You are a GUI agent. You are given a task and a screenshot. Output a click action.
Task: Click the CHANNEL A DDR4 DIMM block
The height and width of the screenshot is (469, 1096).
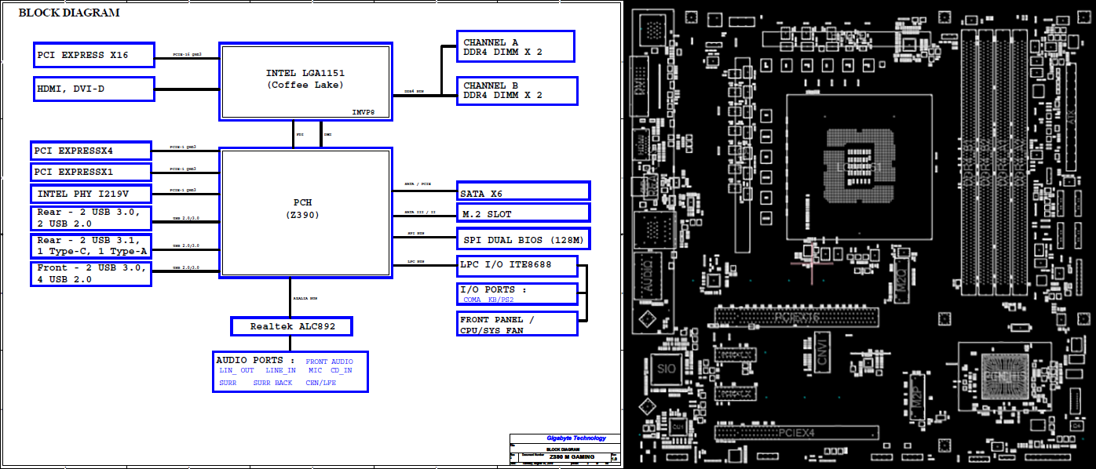click(x=516, y=47)
